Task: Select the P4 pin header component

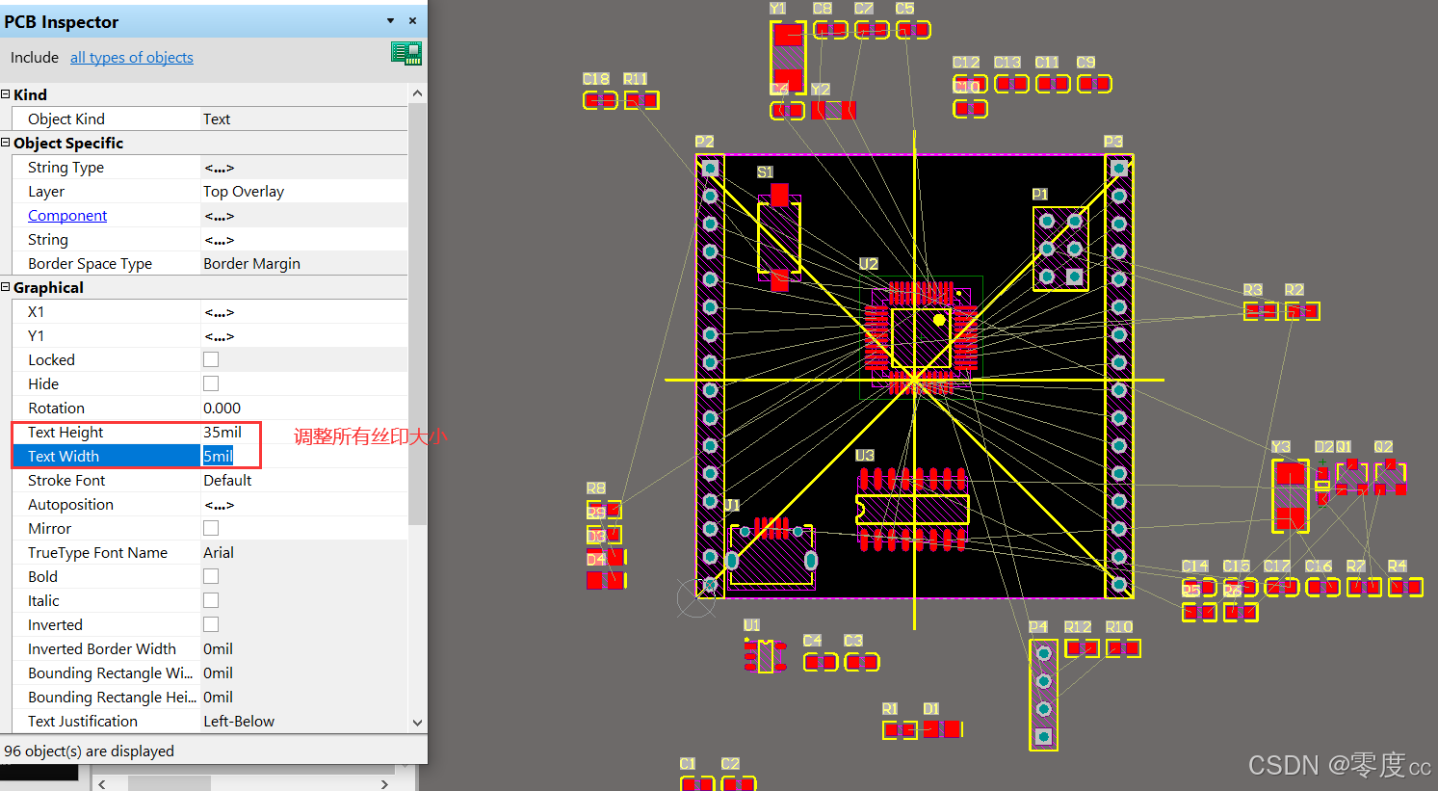Action: tap(1043, 695)
